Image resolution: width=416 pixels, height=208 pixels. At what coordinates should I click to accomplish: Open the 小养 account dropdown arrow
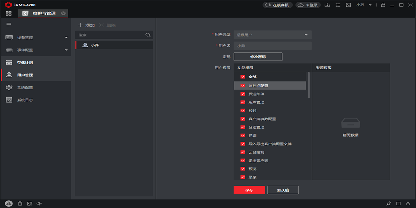pos(370,5)
